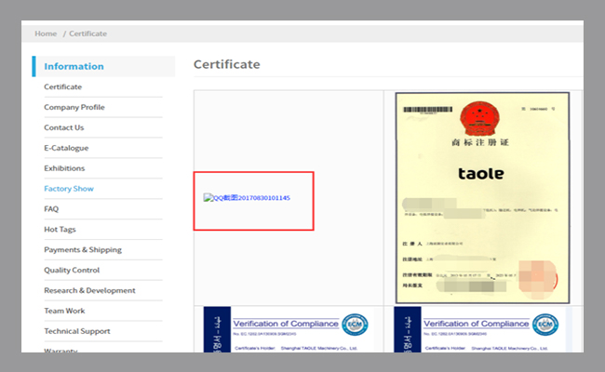Select Technical Support in the sidebar
The image size is (605, 372).
(x=76, y=331)
